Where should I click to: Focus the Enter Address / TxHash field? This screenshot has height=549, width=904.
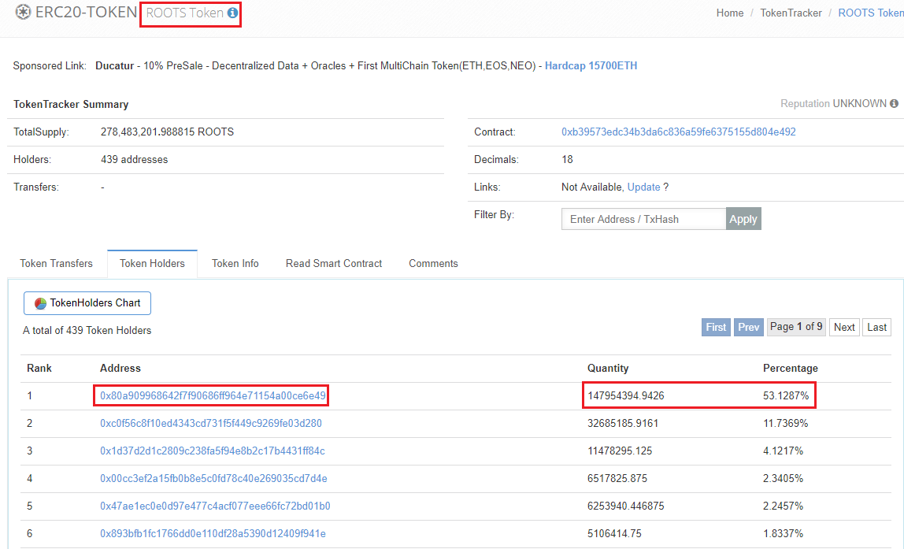[x=643, y=219]
